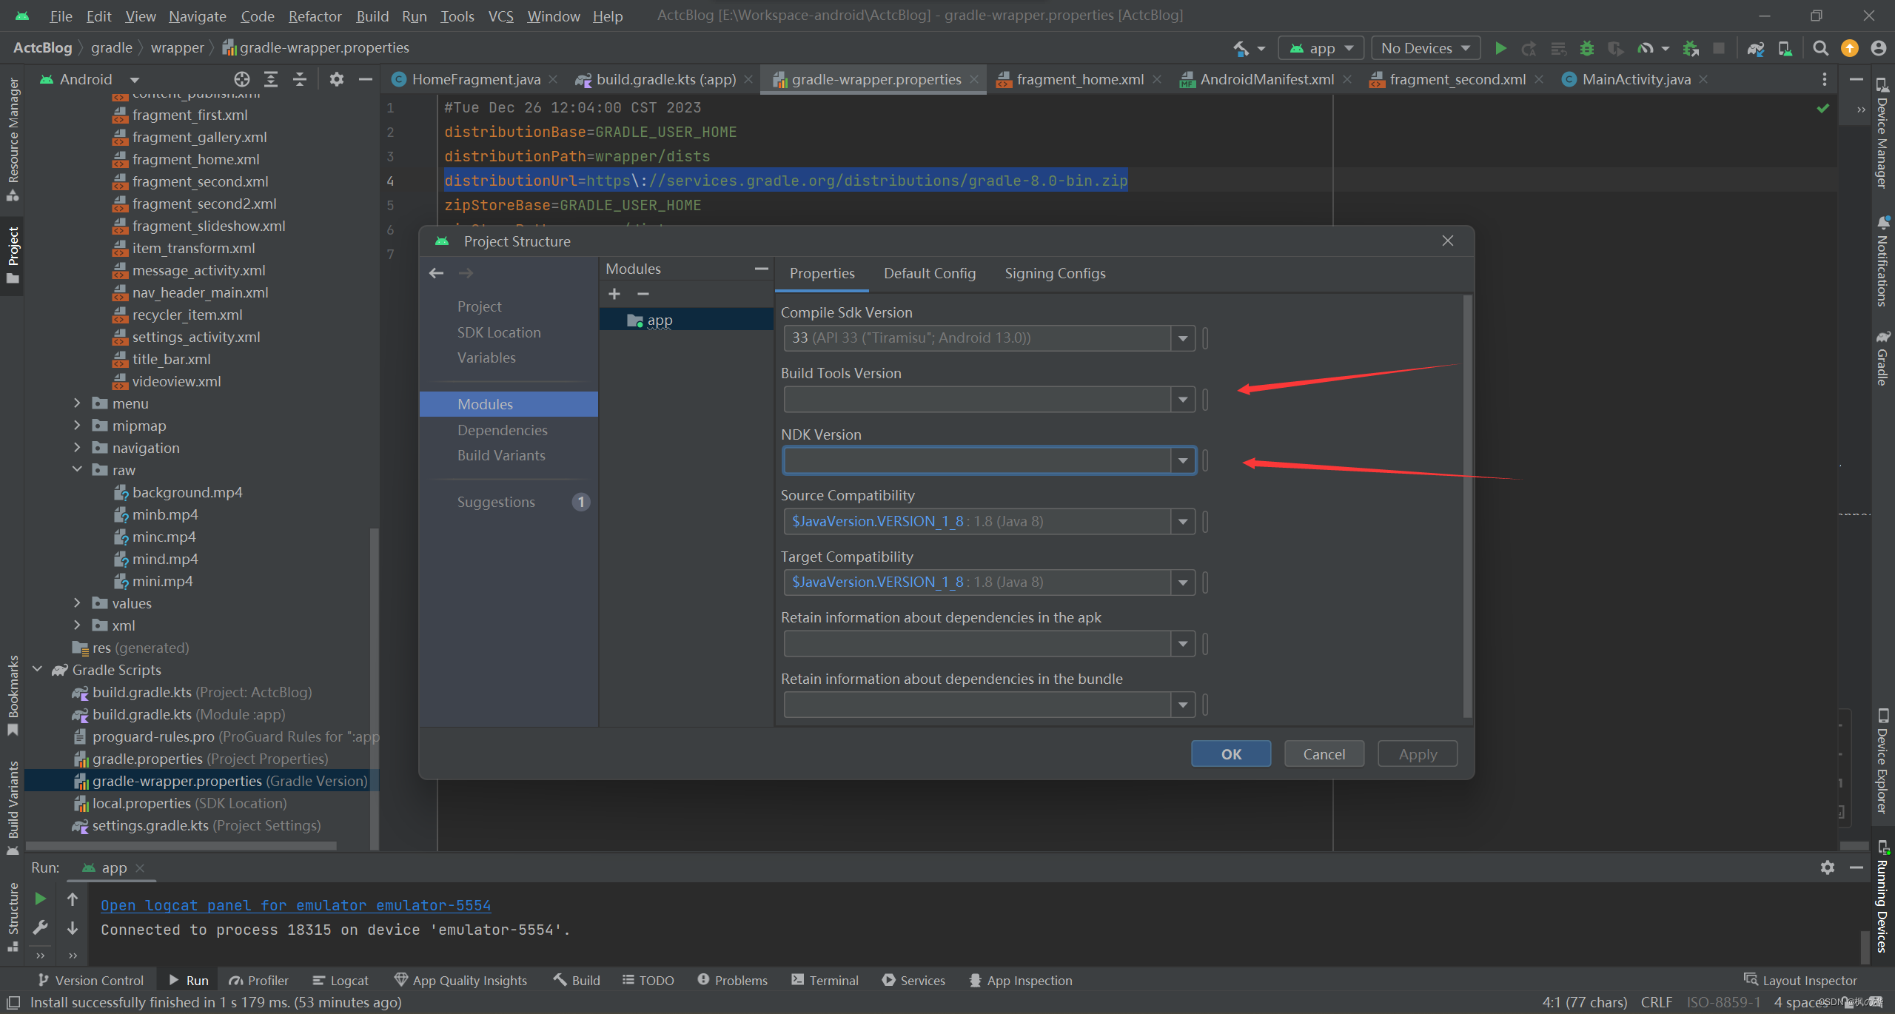Click the build hammer icon in toolbar
This screenshot has height=1014, width=1895.
(x=1241, y=48)
